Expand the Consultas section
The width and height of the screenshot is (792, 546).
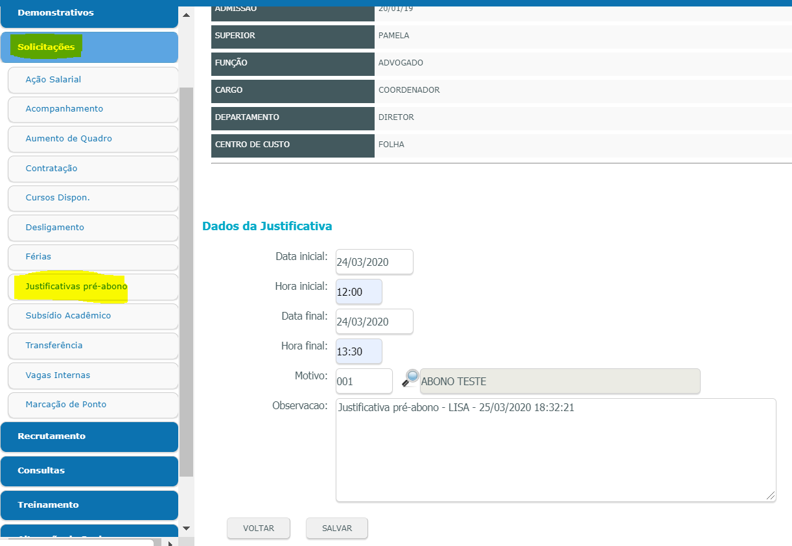click(x=89, y=471)
